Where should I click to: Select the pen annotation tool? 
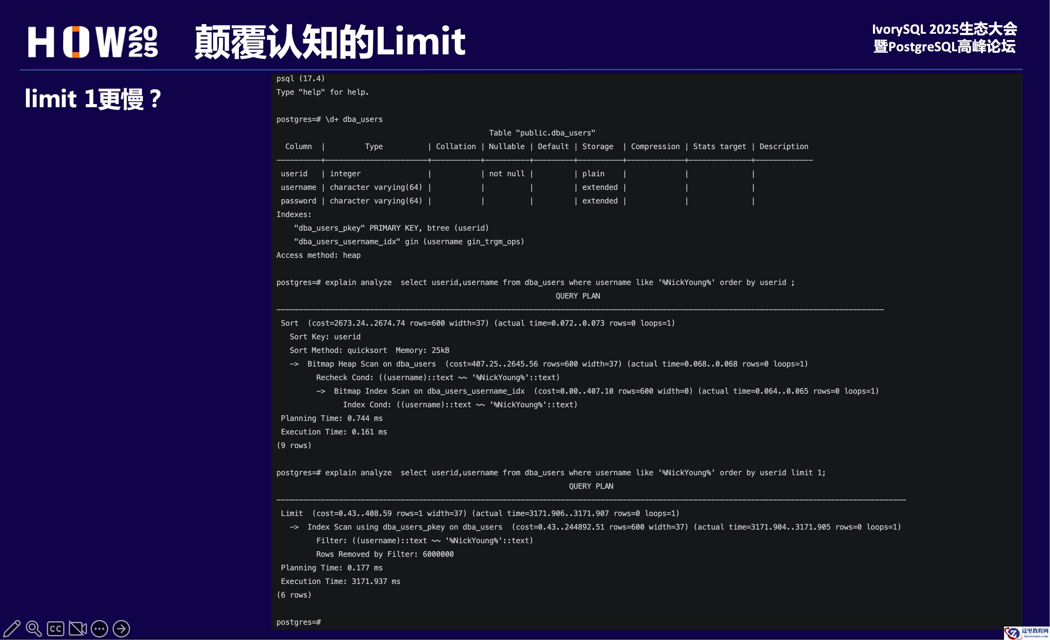click(x=12, y=628)
